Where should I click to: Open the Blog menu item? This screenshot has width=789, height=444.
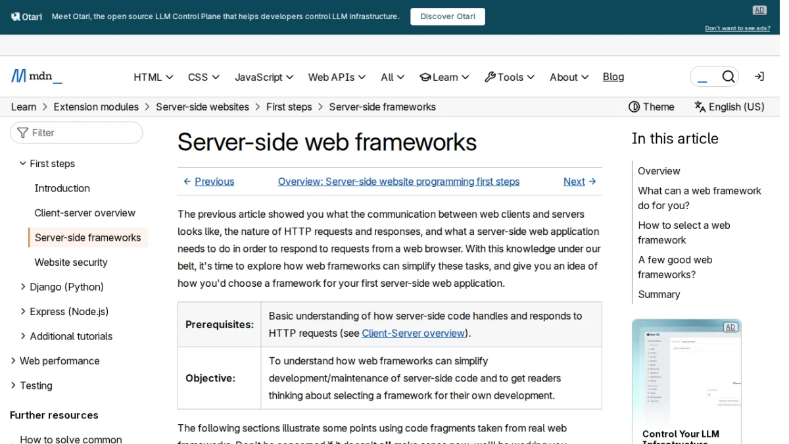click(x=613, y=77)
